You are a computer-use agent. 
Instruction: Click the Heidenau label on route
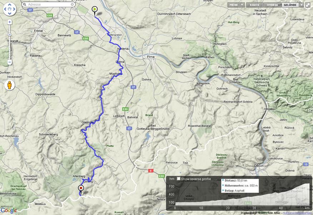click(x=123, y=49)
